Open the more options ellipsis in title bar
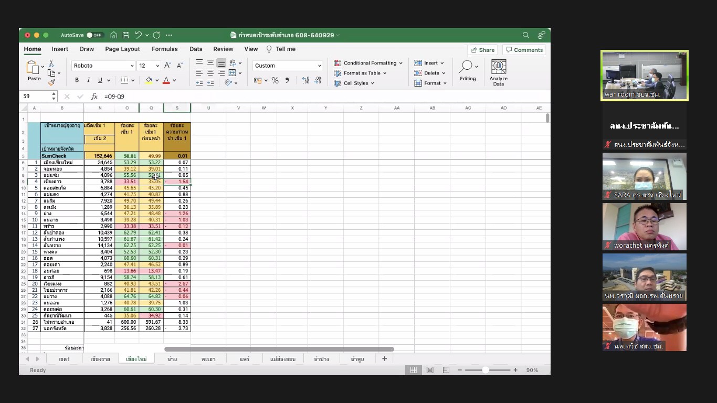717x403 pixels. click(169, 35)
